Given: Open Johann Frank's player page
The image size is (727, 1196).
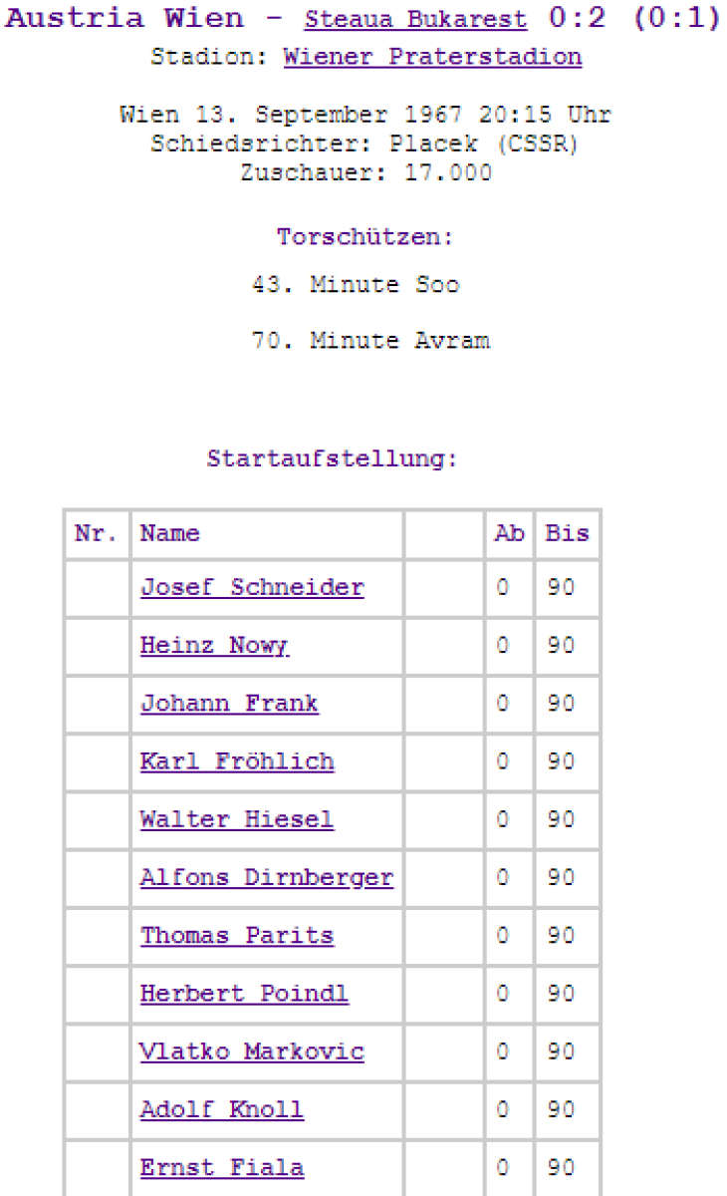Looking at the screenshot, I should (229, 704).
